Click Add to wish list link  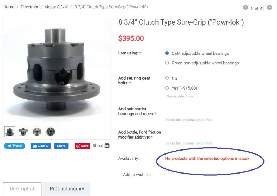(x=137, y=175)
